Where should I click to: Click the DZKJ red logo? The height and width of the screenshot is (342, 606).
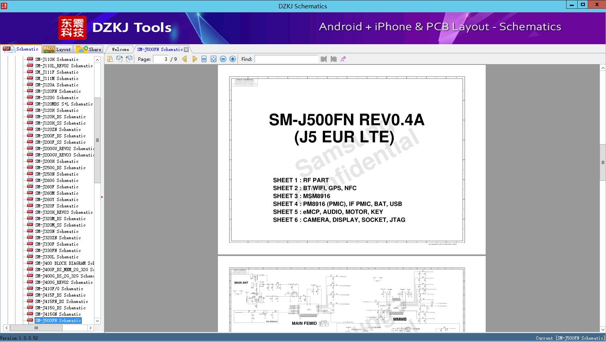pos(73,28)
